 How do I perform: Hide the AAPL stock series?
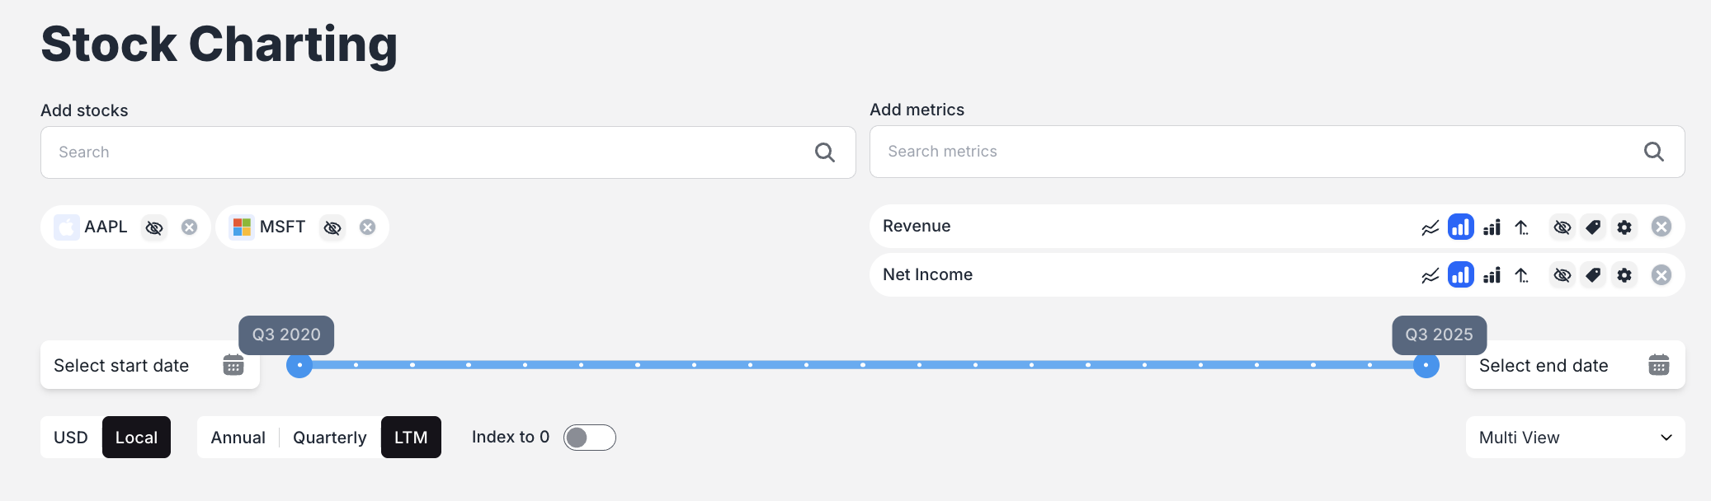click(154, 227)
